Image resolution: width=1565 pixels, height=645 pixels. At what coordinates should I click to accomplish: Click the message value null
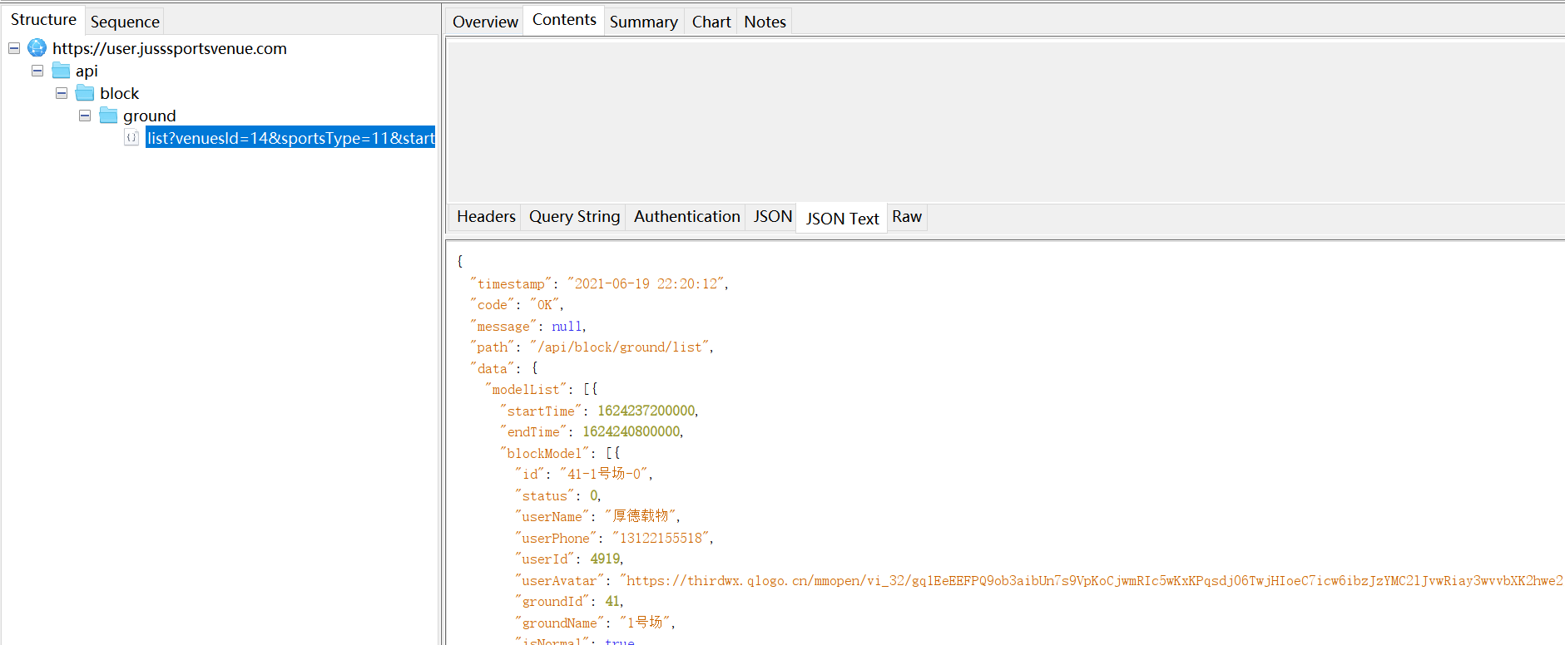(567, 327)
